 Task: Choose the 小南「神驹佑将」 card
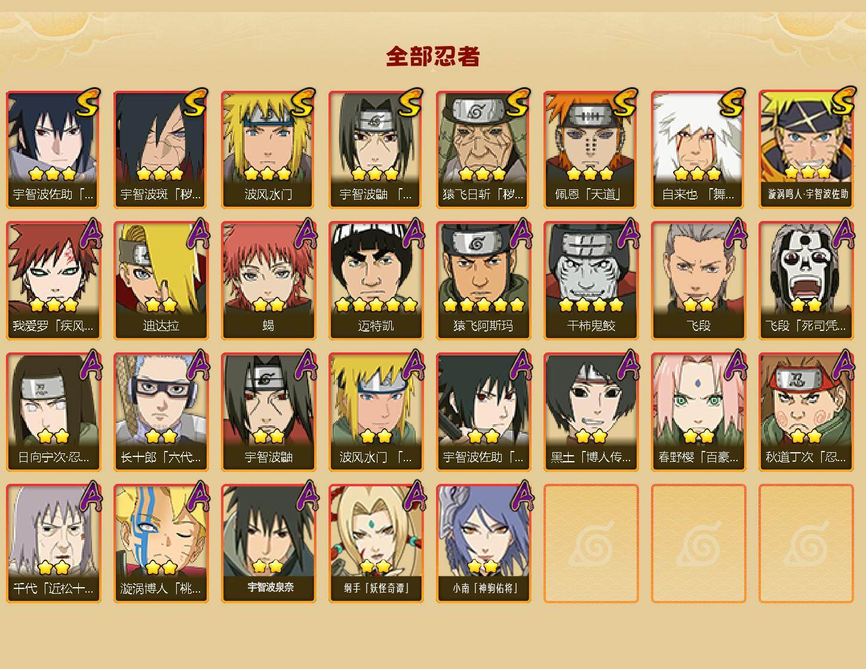tap(483, 544)
